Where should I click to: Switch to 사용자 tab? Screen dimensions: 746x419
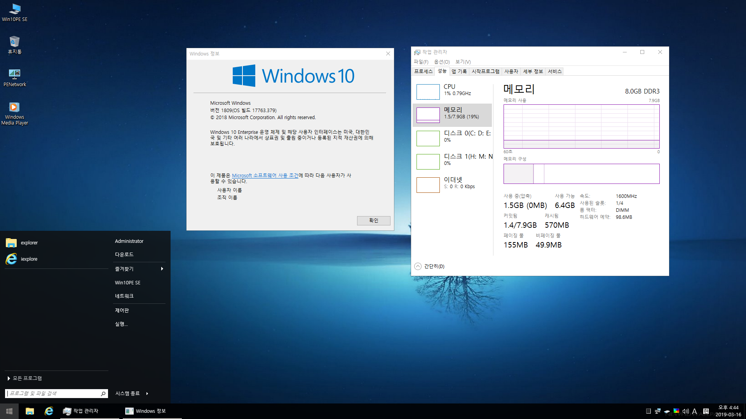[511, 71]
